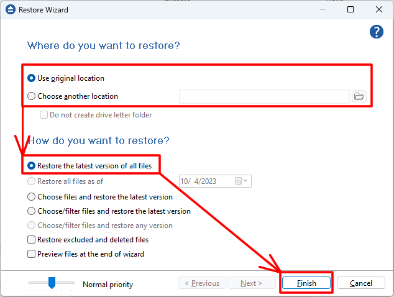
Task: Click the Next button
Action: click(x=251, y=283)
